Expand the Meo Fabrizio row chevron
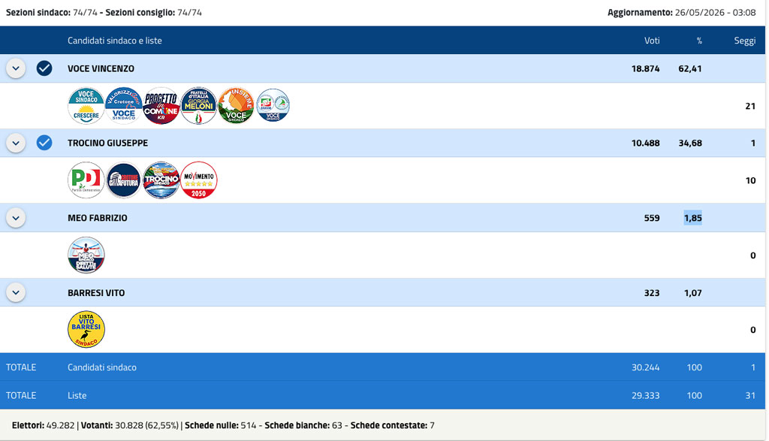Image resolution: width=769 pixels, height=441 pixels. coord(16,218)
